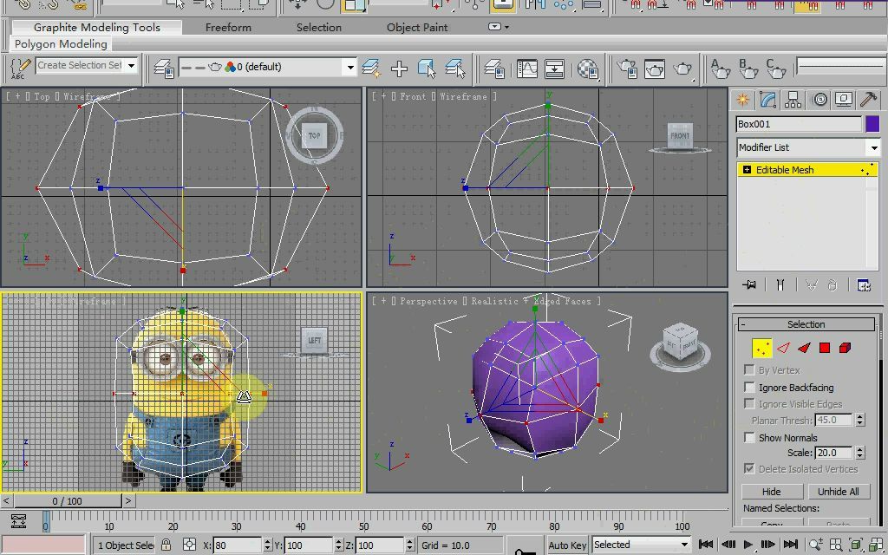Open Render Setup with the teapot icon
The image size is (888, 555).
coord(838,5)
